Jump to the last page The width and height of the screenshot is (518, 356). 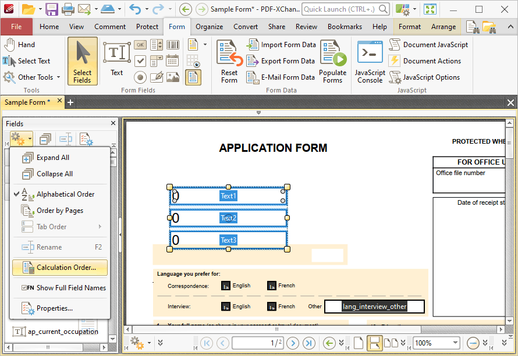[x=308, y=343]
